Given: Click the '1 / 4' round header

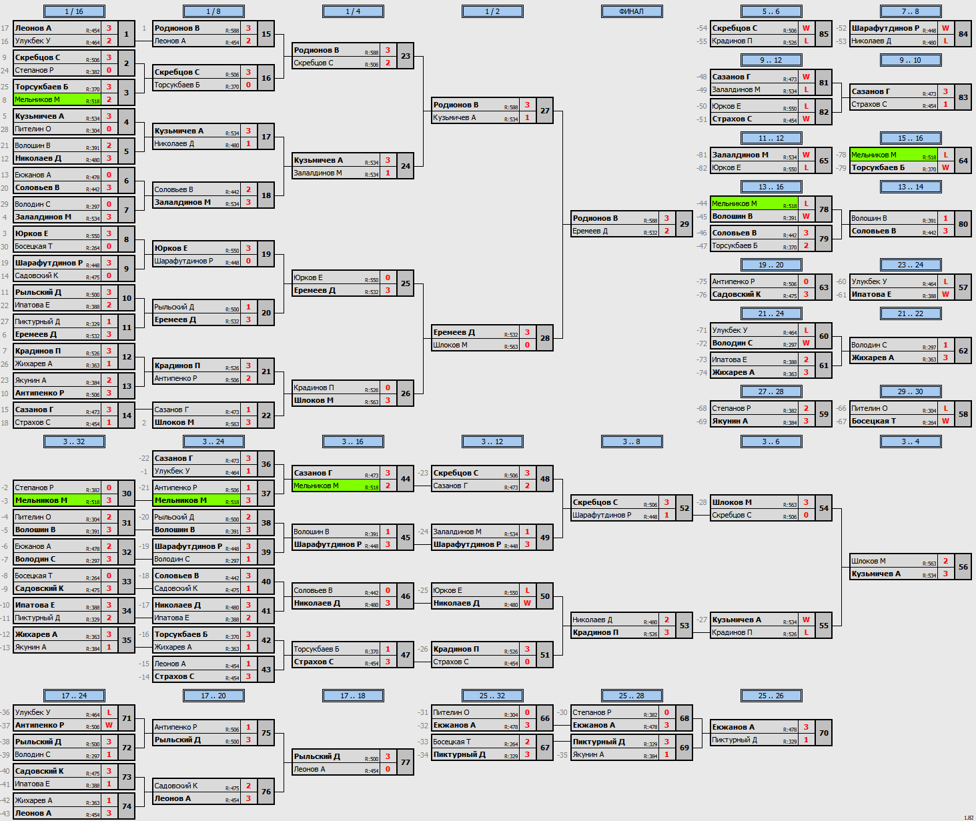Looking at the screenshot, I should click(x=353, y=11).
